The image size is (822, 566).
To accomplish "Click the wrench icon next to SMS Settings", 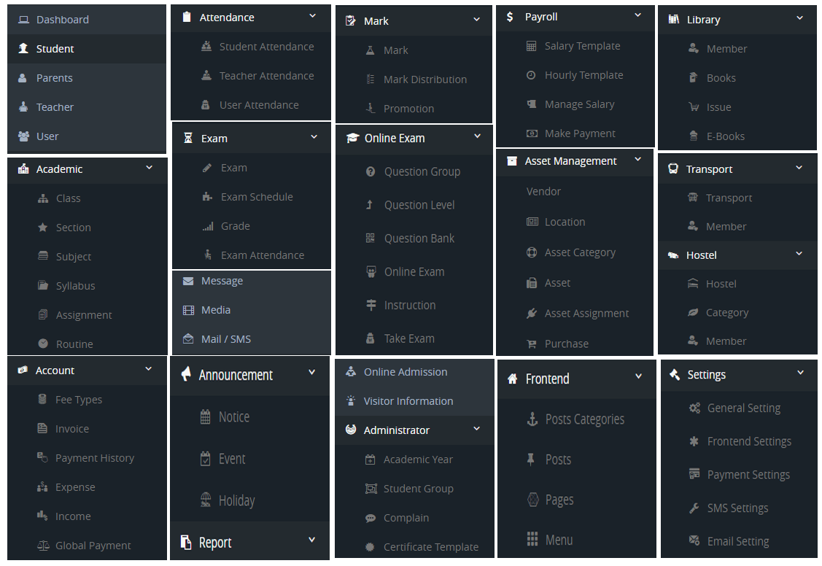I will pos(694,508).
